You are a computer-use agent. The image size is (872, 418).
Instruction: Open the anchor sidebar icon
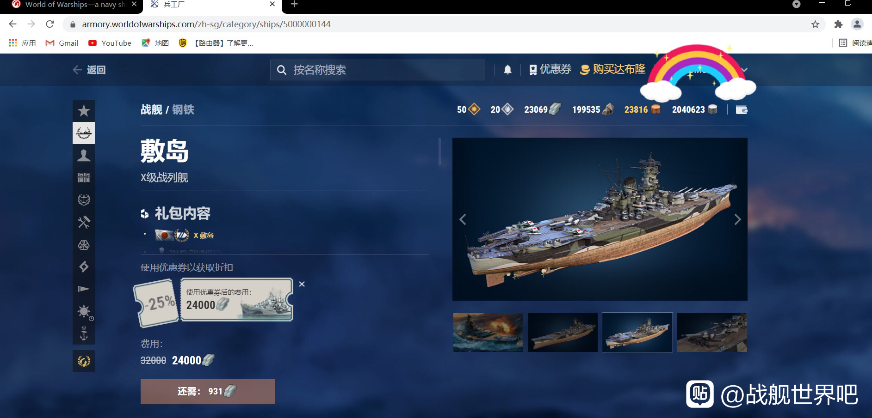click(x=84, y=333)
